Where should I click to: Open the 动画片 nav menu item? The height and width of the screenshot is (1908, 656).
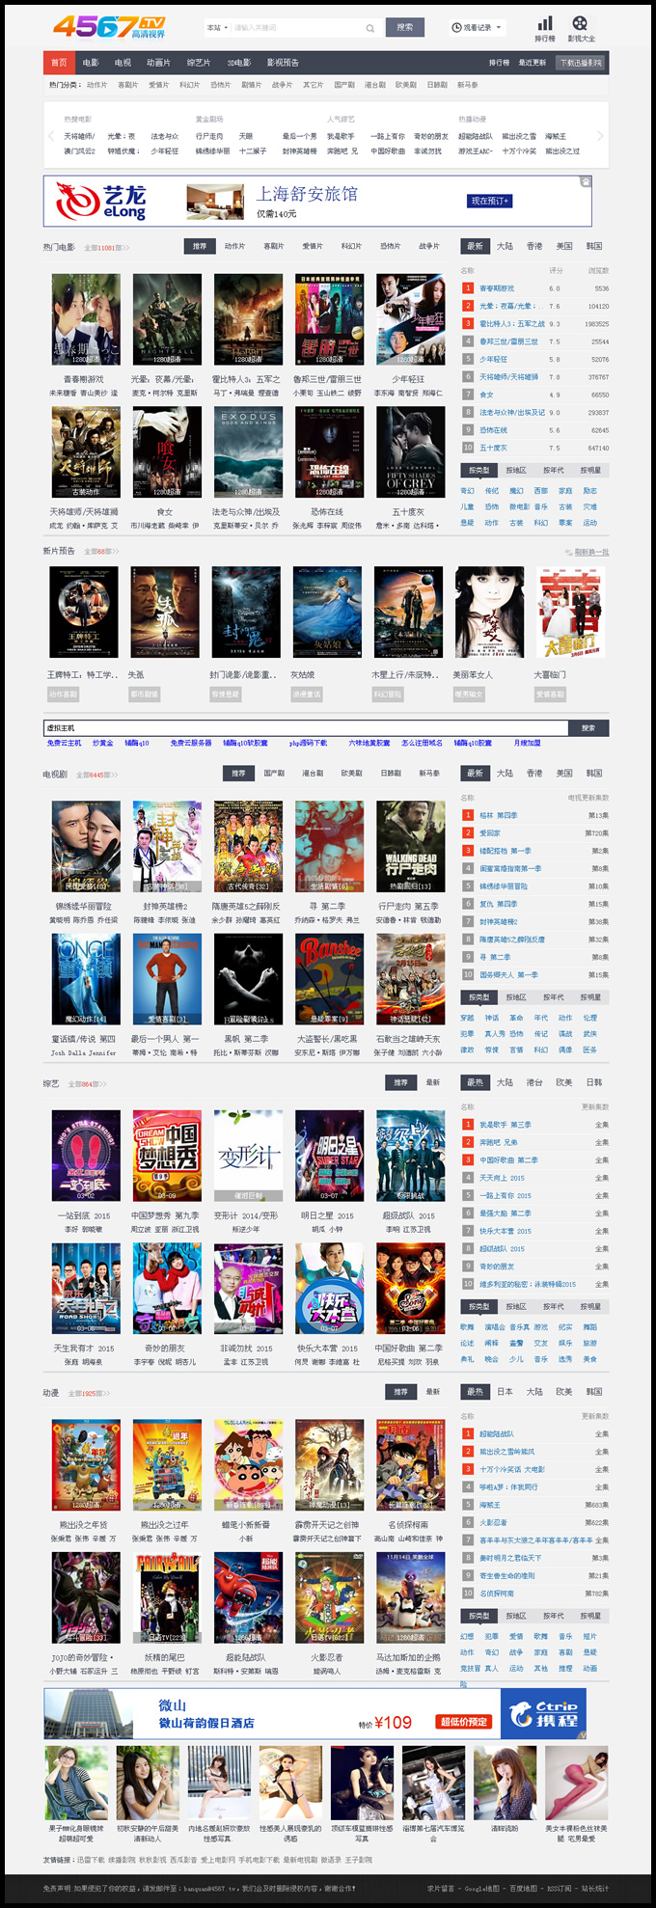pos(158,63)
